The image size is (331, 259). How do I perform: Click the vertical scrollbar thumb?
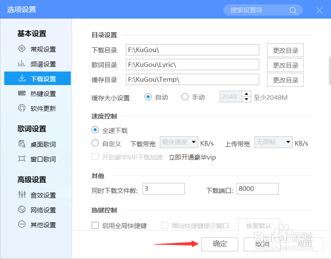coord(330,71)
